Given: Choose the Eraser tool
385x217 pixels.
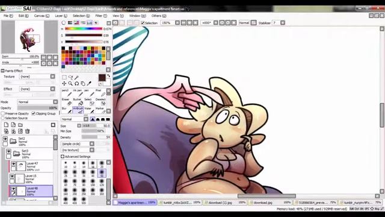Looking at the screenshot, I should (x=67, y=102).
